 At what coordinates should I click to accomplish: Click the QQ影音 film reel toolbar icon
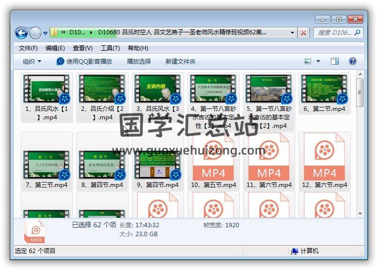click(x=60, y=61)
